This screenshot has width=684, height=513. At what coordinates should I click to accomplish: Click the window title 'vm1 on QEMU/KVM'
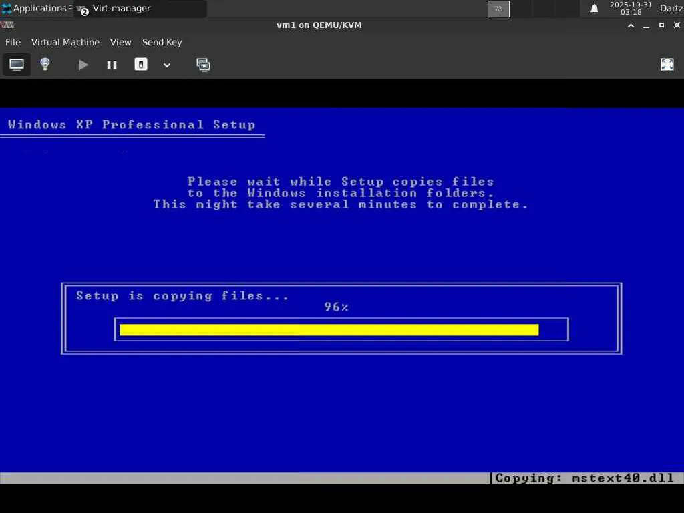pos(319,25)
